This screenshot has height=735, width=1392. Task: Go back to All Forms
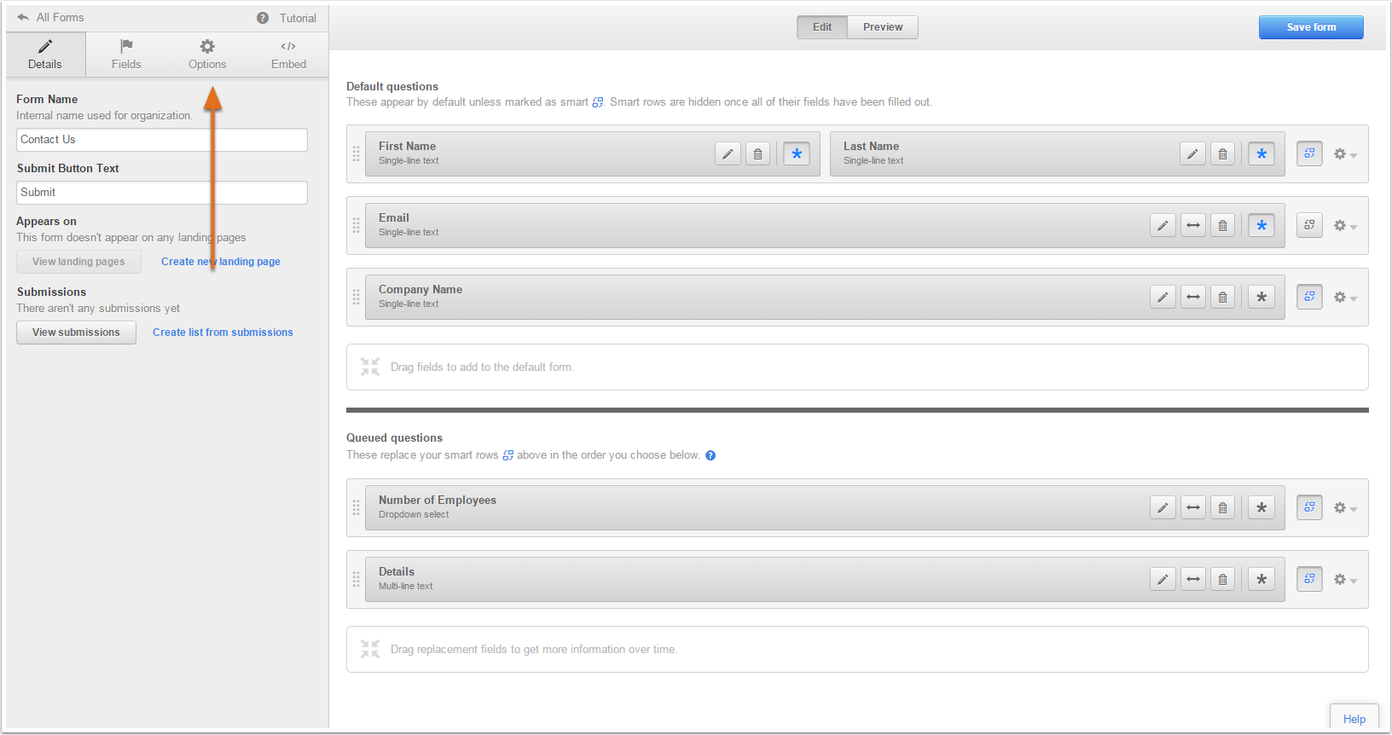pos(50,17)
